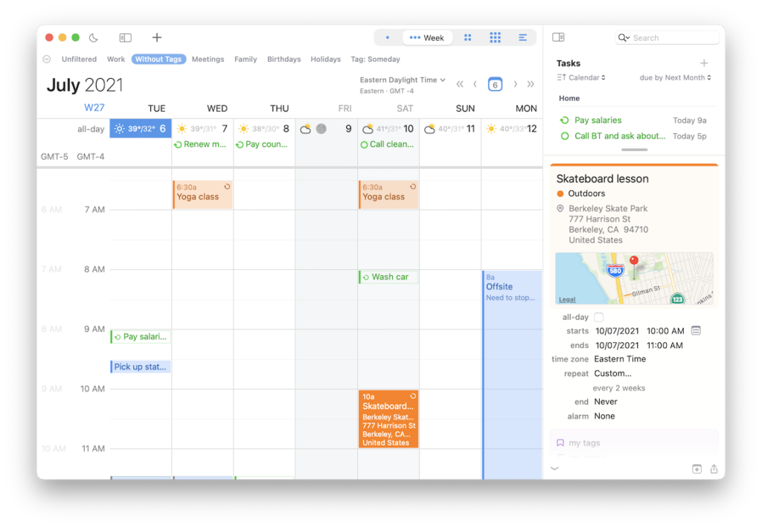Open the map Legal link

(566, 299)
